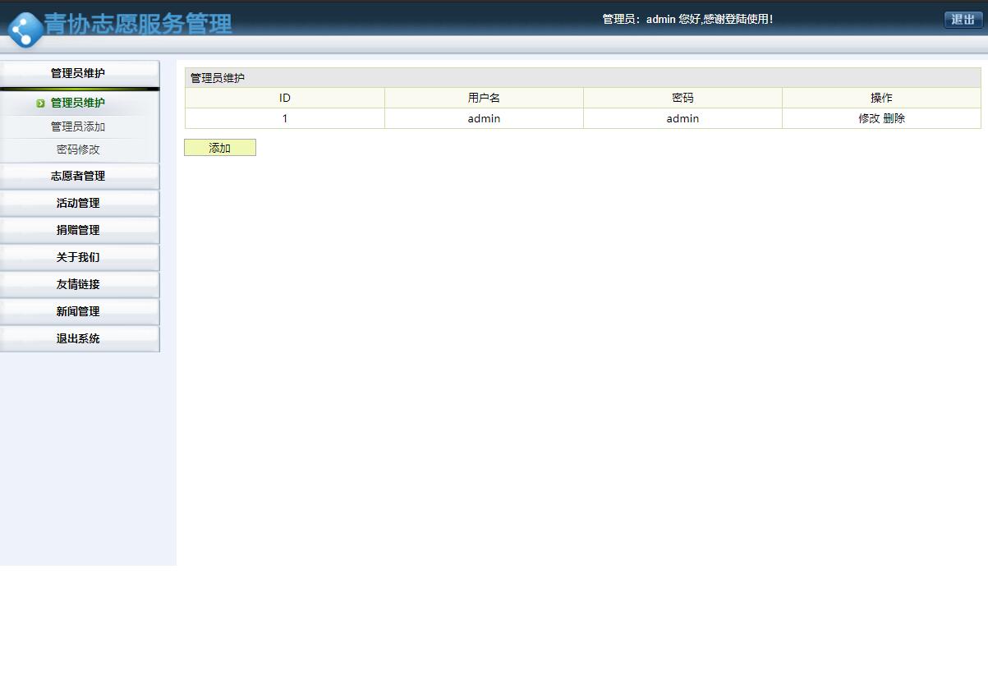The image size is (988, 689).
Task: Open the 管理员添加 submenu item
Action: [x=78, y=126]
